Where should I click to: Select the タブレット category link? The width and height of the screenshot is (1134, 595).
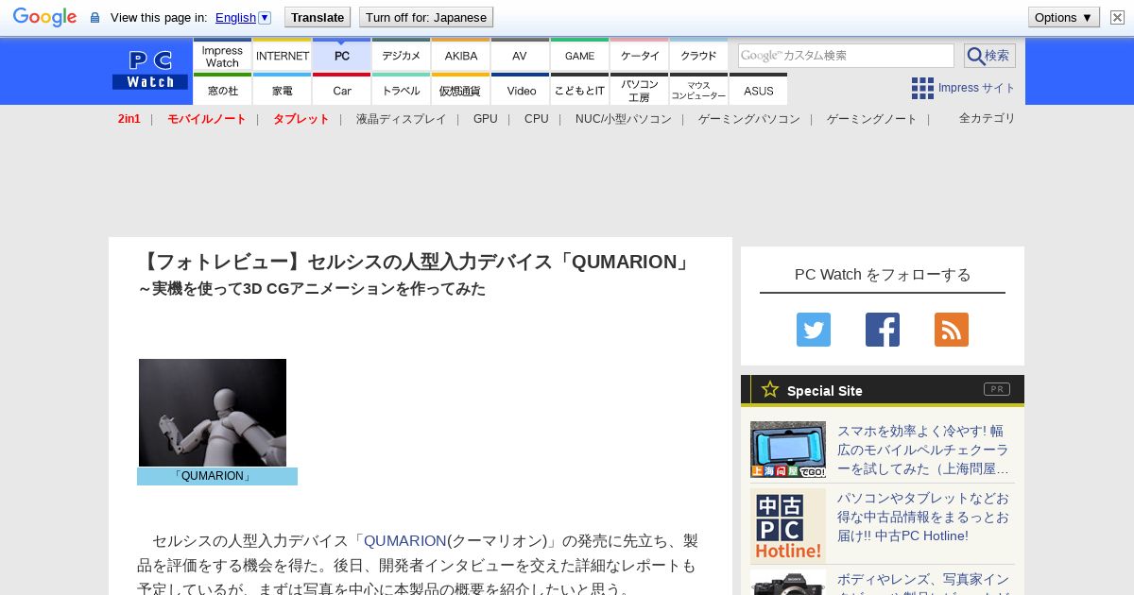pyautogui.click(x=301, y=119)
